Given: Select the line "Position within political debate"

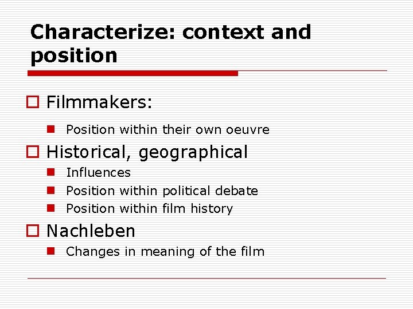Looking at the screenshot, I should pyautogui.click(x=162, y=191).
